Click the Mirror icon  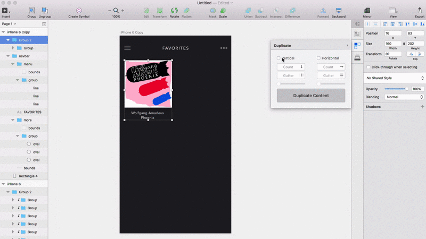click(367, 10)
